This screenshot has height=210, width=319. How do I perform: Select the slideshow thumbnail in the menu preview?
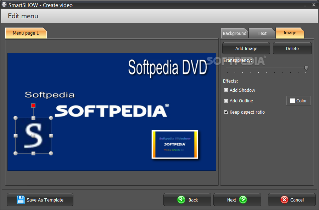click(x=175, y=144)
